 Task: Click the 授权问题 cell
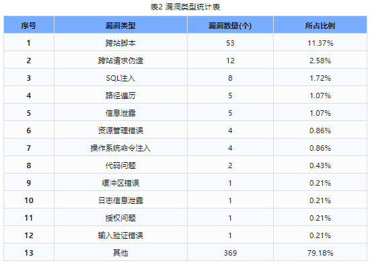point(120,218)
